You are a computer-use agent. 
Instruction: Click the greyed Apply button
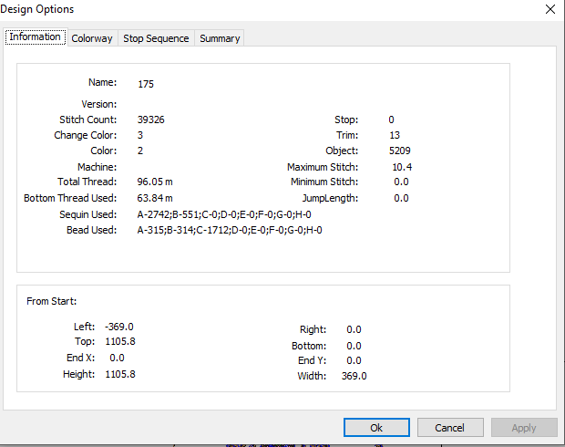tap(524, 428)
